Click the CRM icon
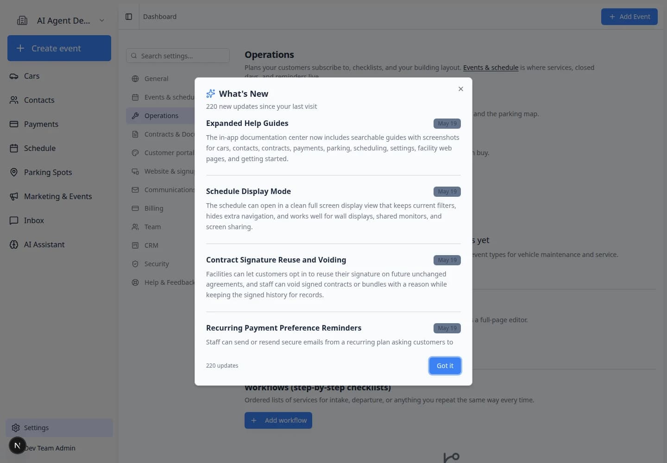 coord(135,245)
